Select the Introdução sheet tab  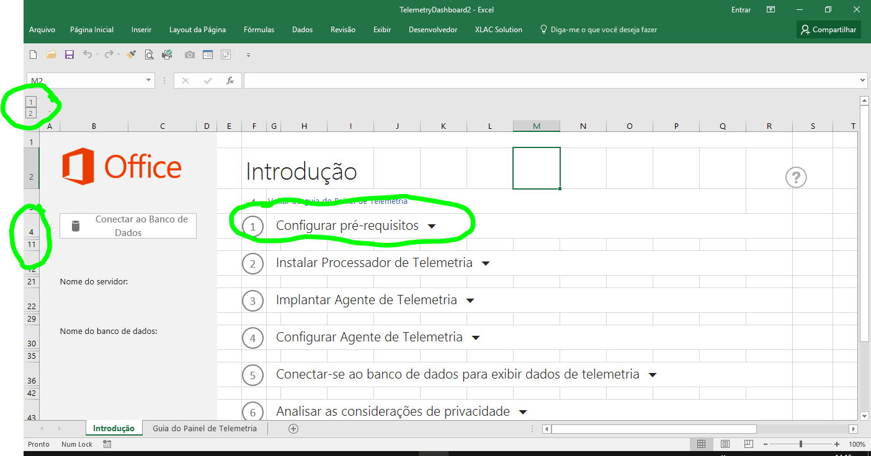pyautogui.click(x=114, y=429)
